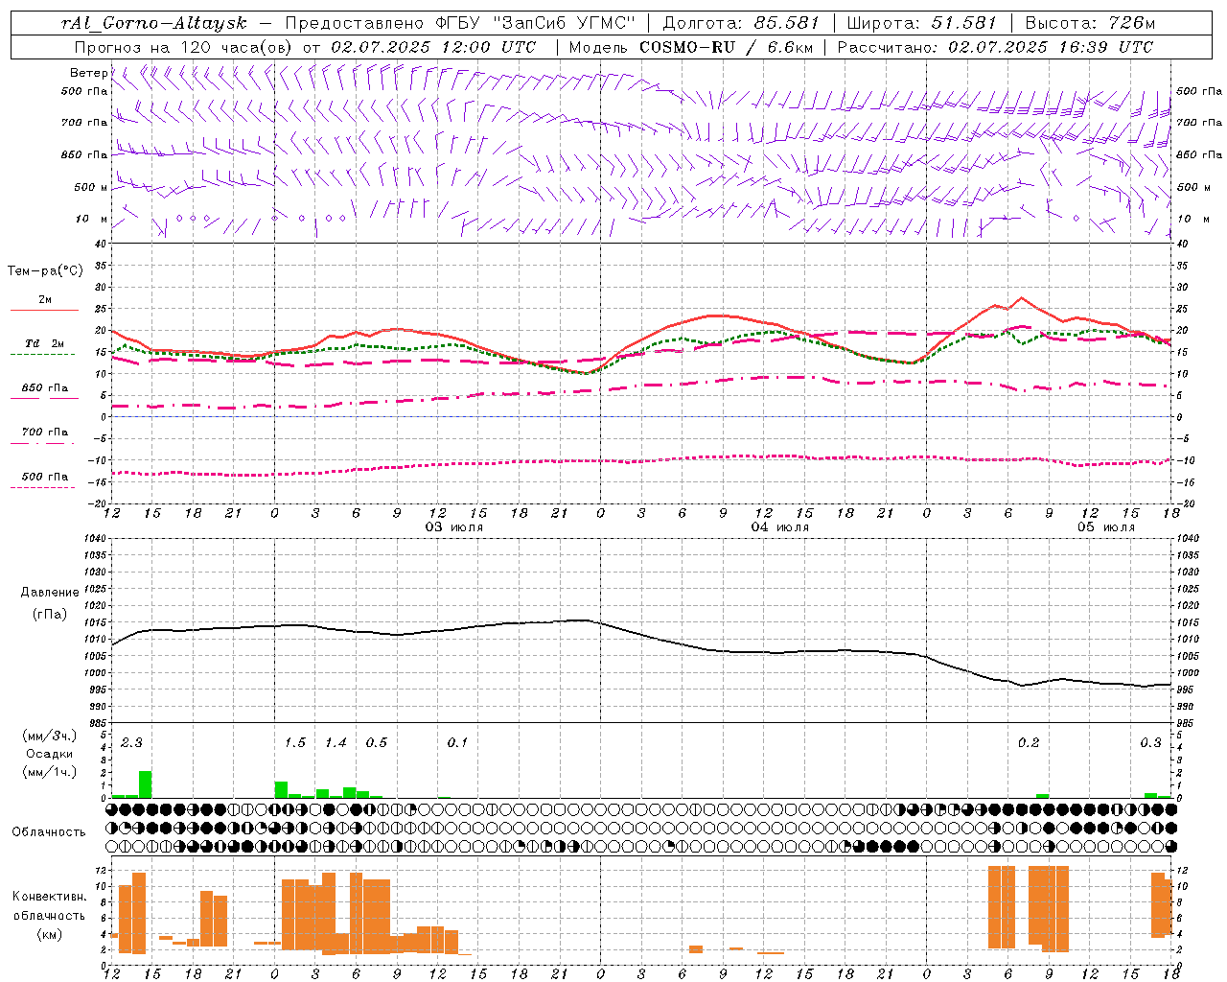
Task: Select the longitude value 'Долгота: 85.581'
Action: tap(741, 23)
